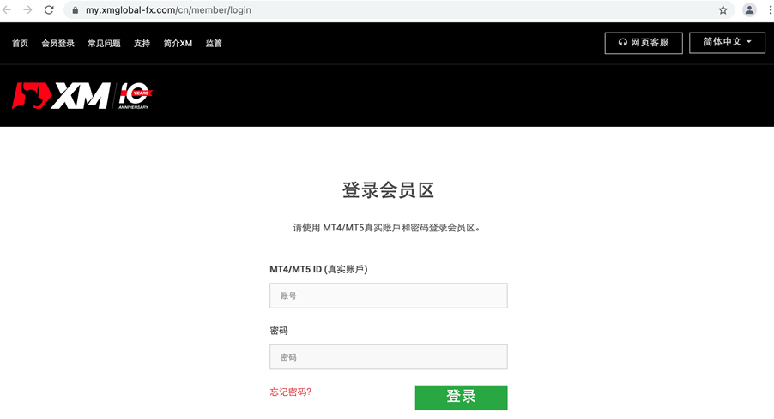Click the 网页客服 live chat button
Image resolution: width=774 pixels, height=419 pixels.
point(643,42)
